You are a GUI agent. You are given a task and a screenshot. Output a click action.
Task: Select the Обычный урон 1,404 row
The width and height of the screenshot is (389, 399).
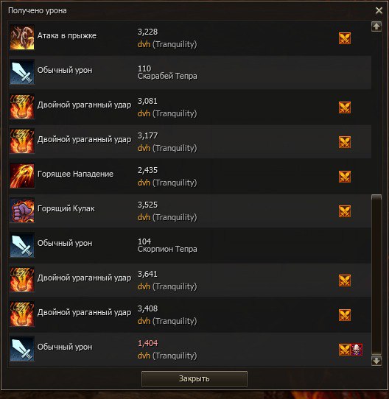tap(190, 350)
